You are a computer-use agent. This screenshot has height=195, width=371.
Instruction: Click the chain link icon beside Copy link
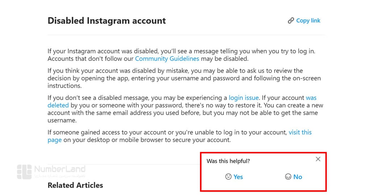pyautogui.click(x=291, y=21)
